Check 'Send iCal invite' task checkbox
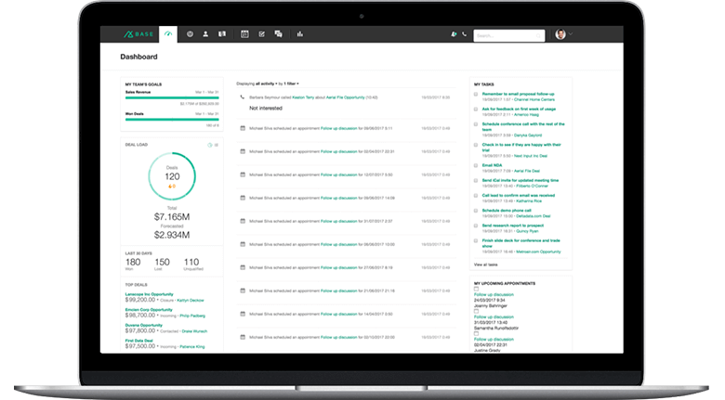 (x=476, y=181)
